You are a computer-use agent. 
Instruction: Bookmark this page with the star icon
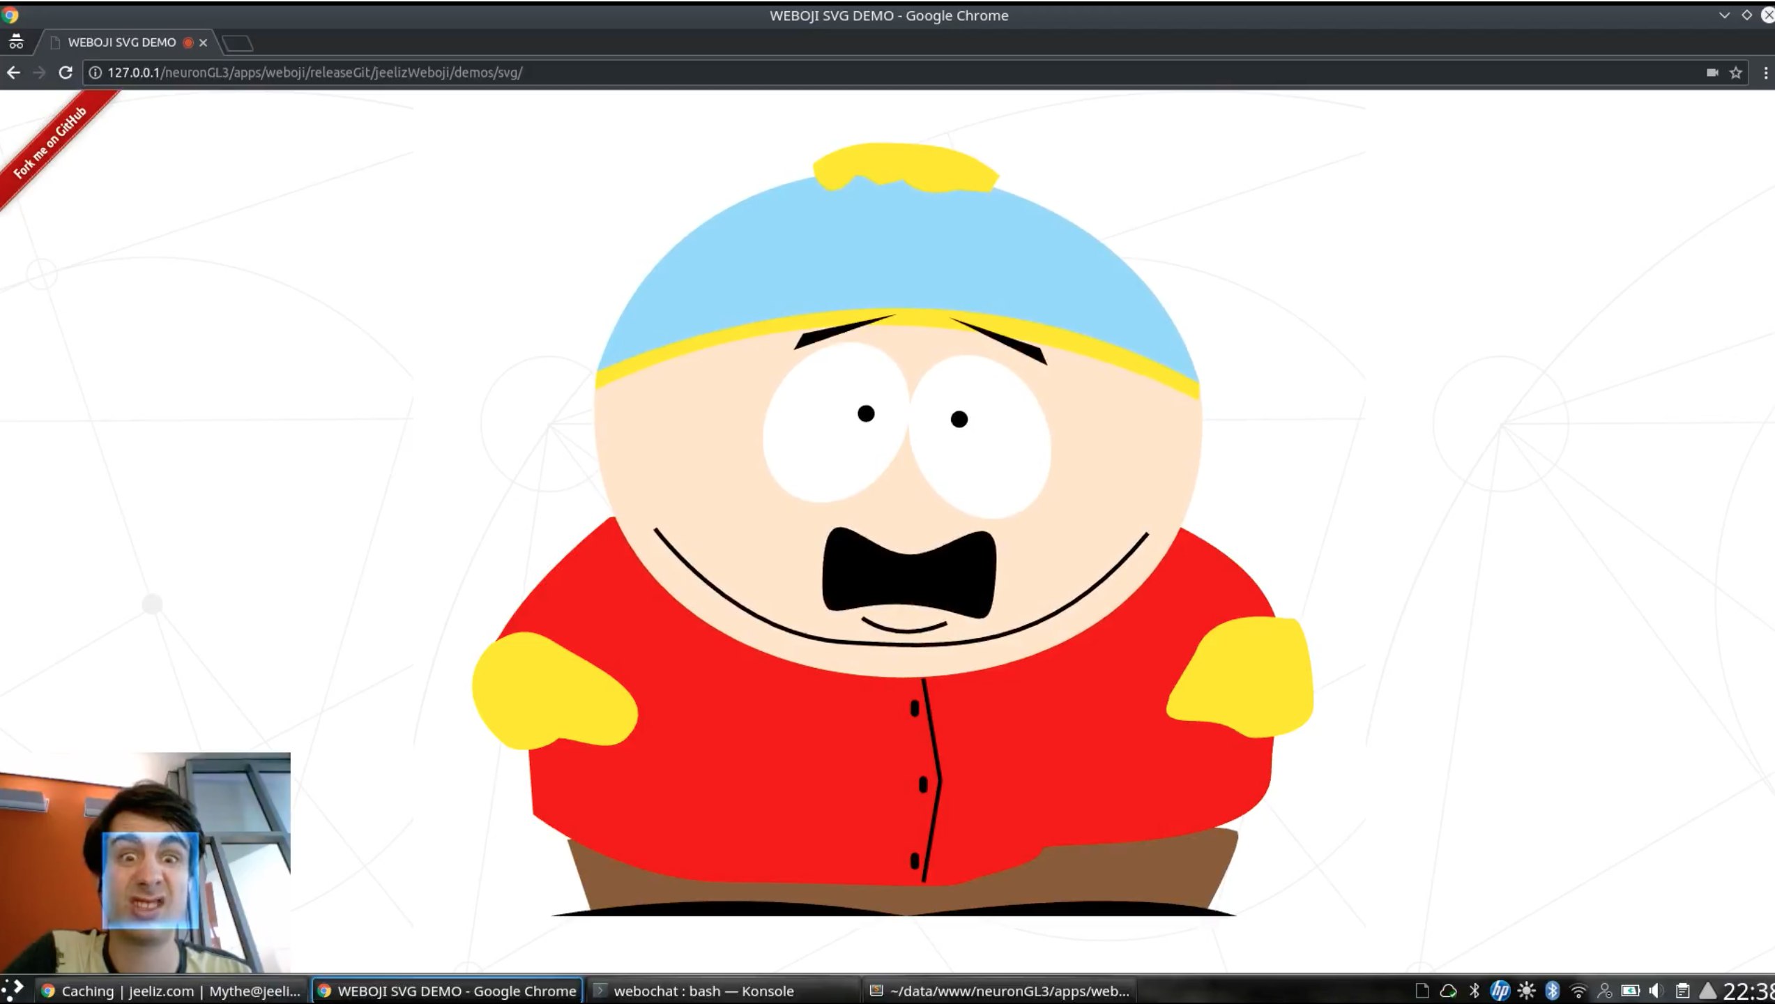[x=1736, y=73]
